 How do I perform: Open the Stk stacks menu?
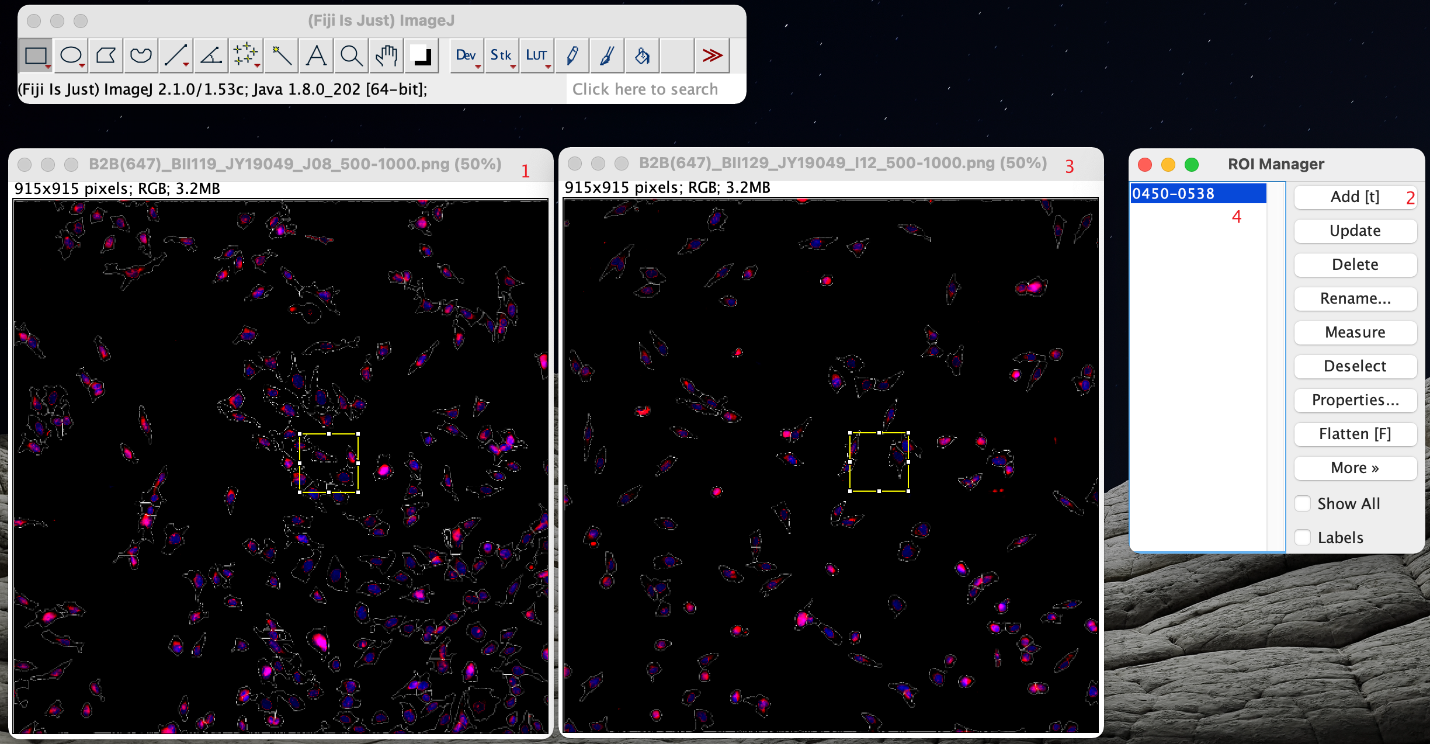(x=501, y=55)
